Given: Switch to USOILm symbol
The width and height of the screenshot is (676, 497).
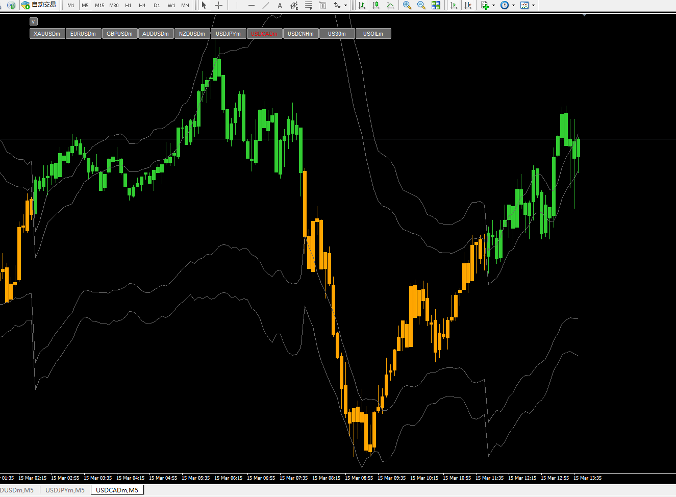Looking at the screenshot, I should click(373, 34).
